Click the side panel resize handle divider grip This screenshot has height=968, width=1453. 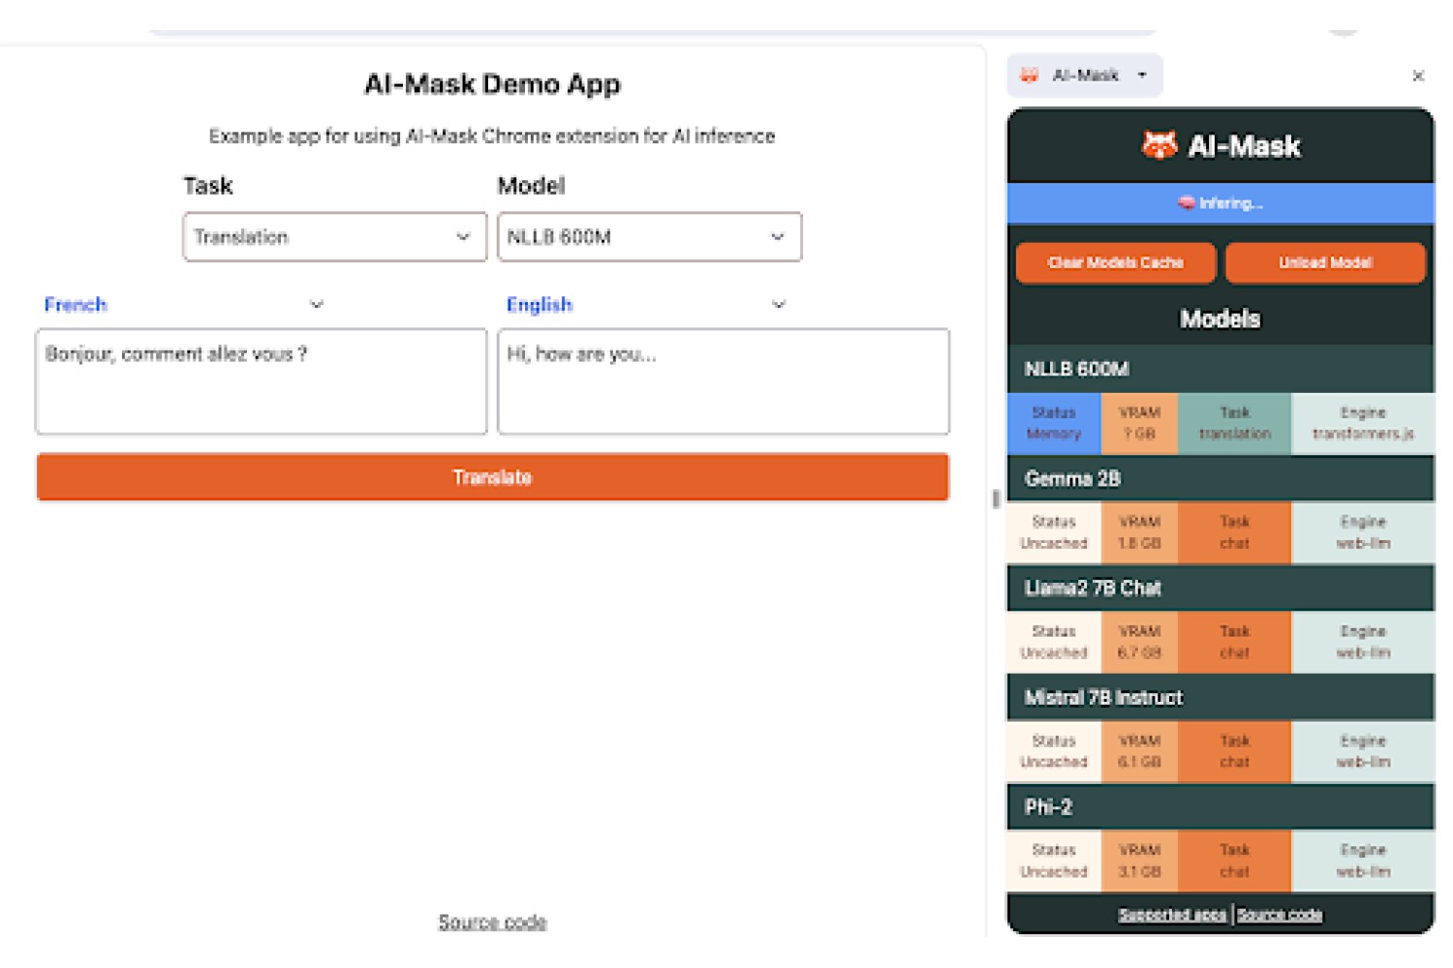995,499
